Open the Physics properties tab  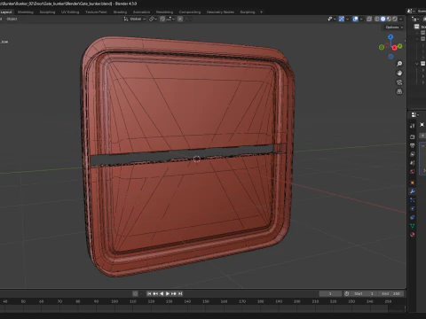point(413,208)
